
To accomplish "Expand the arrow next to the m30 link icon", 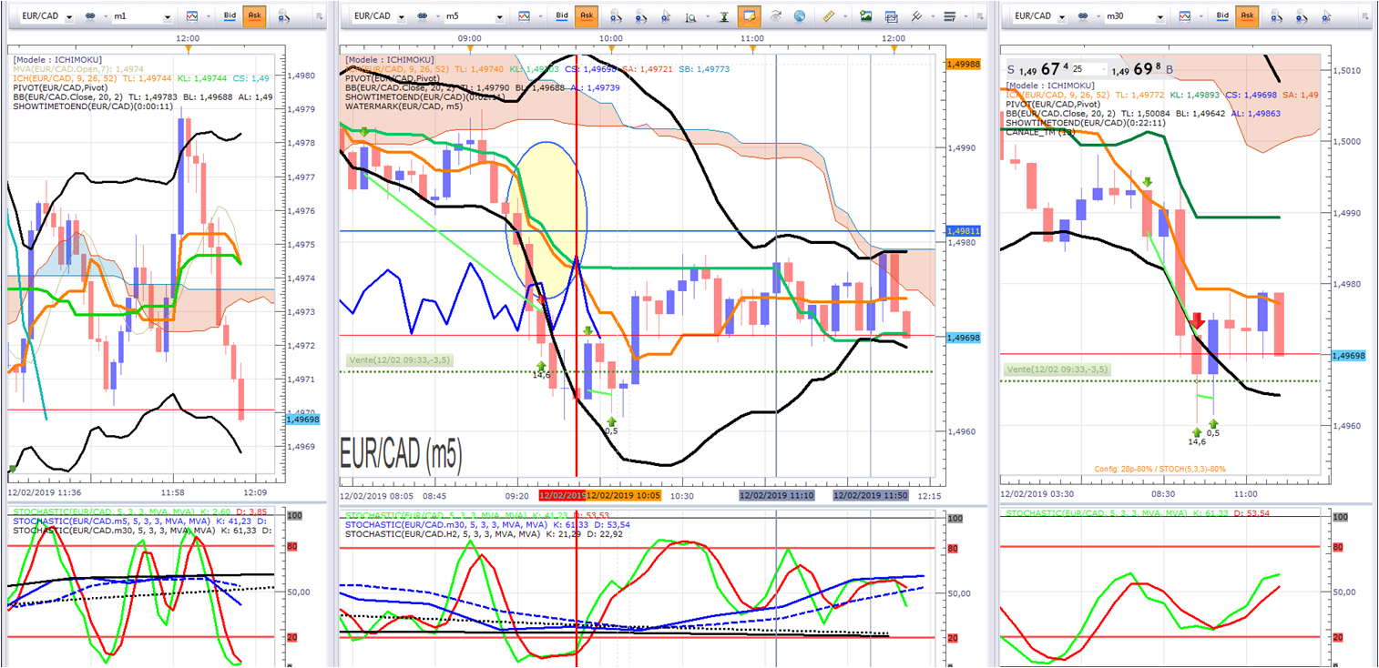I will coord(1099,16).
